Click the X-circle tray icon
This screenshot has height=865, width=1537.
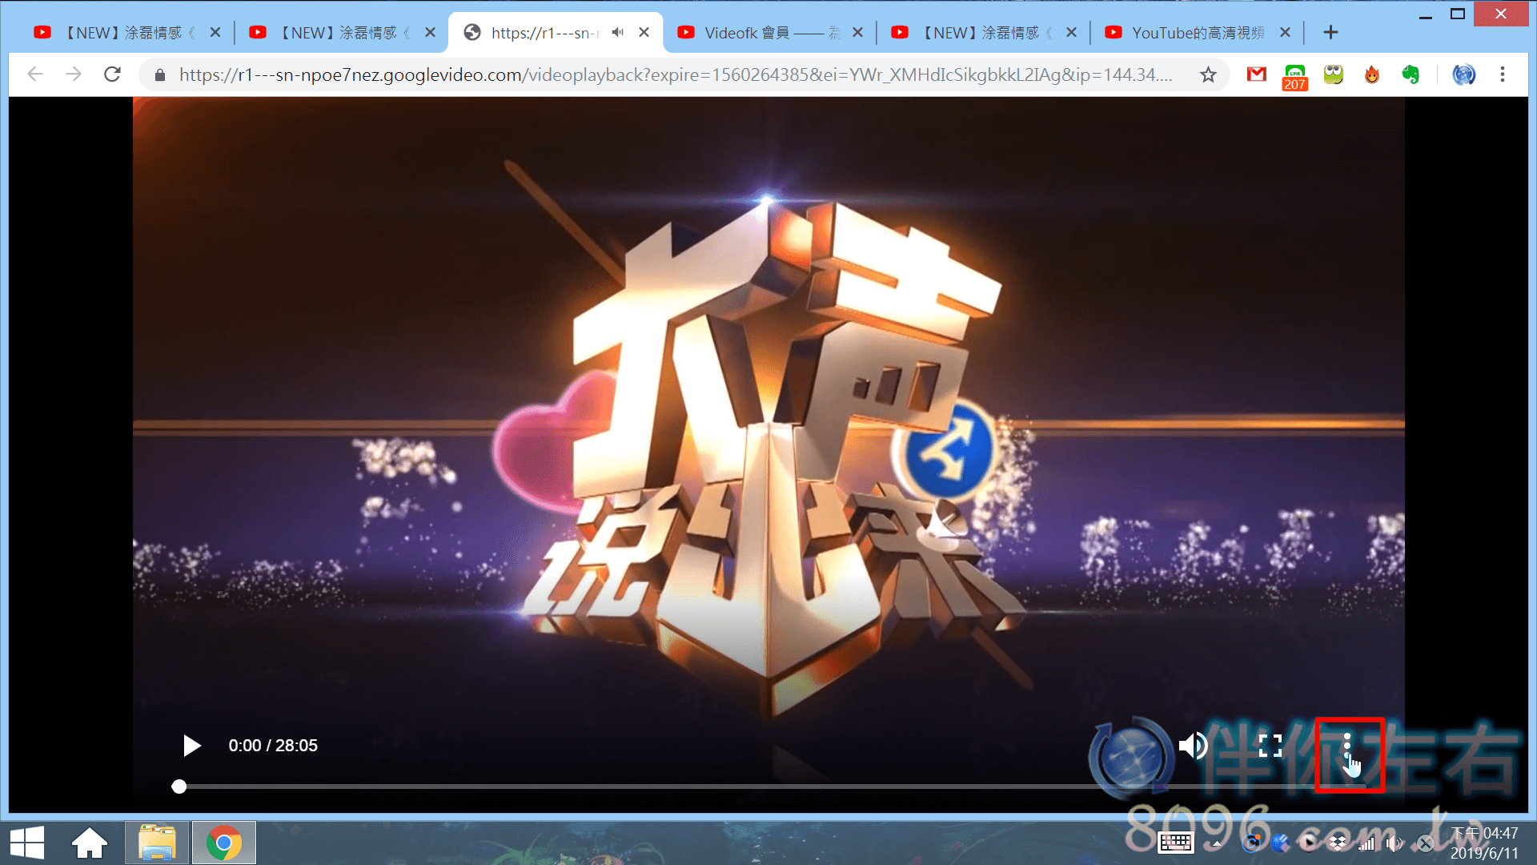pos(1426,843)
